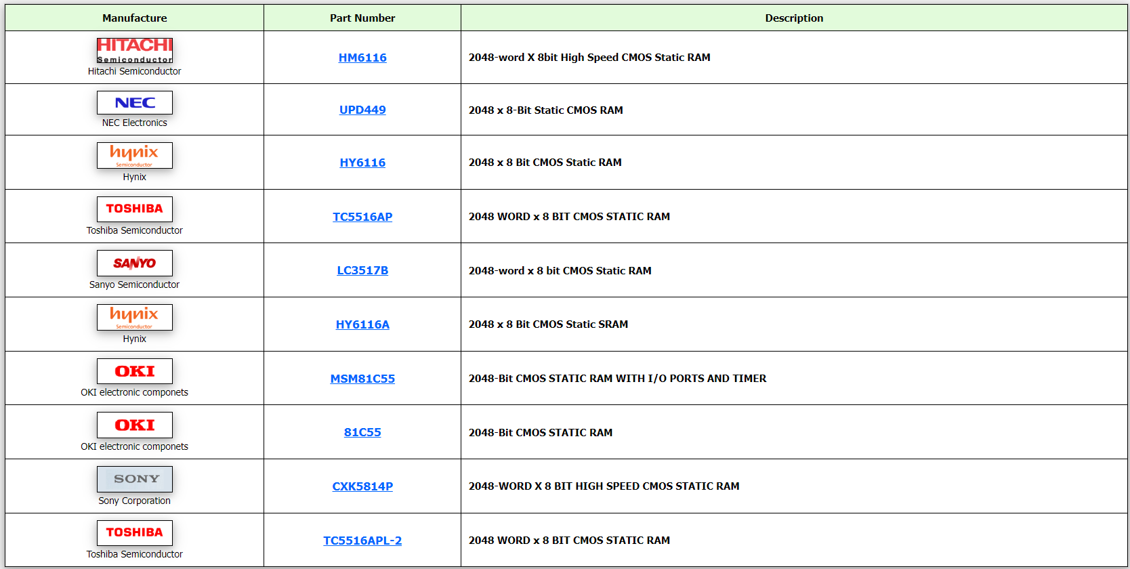1130x569 pixels.
Task: Click the Sony Corporation logo
Action: [135, 479]
